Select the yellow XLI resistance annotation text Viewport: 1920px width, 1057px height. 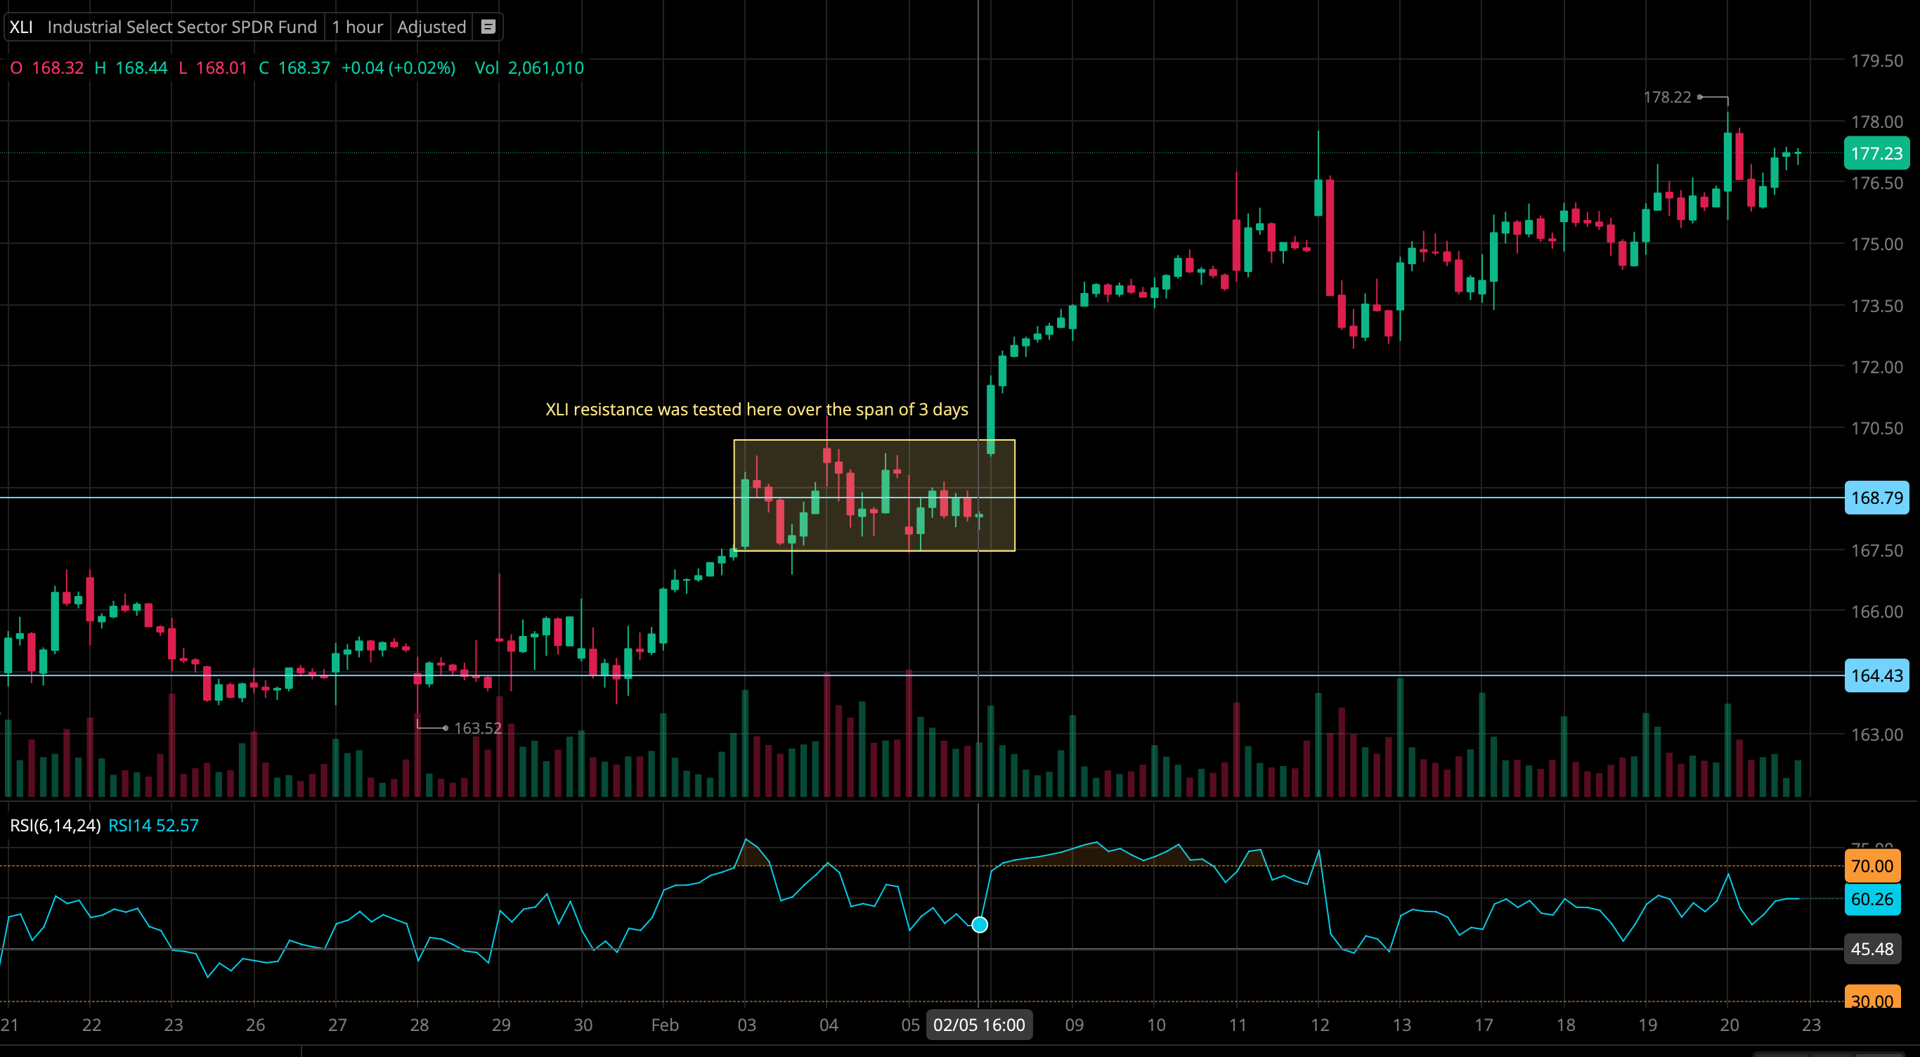756,409
